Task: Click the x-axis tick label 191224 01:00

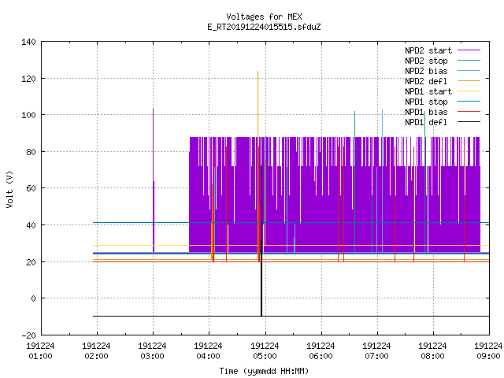Action: pyautogui.click(x=40, y=351)
